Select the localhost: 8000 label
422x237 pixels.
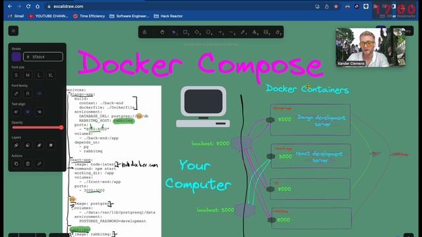click(210, 144)
